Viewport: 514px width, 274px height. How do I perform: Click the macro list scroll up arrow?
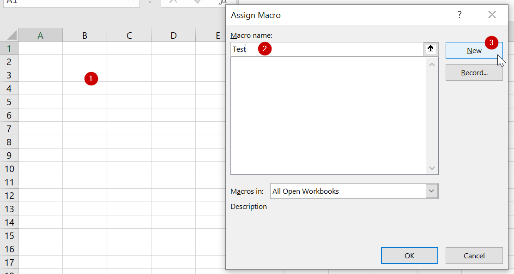(432, 65)
